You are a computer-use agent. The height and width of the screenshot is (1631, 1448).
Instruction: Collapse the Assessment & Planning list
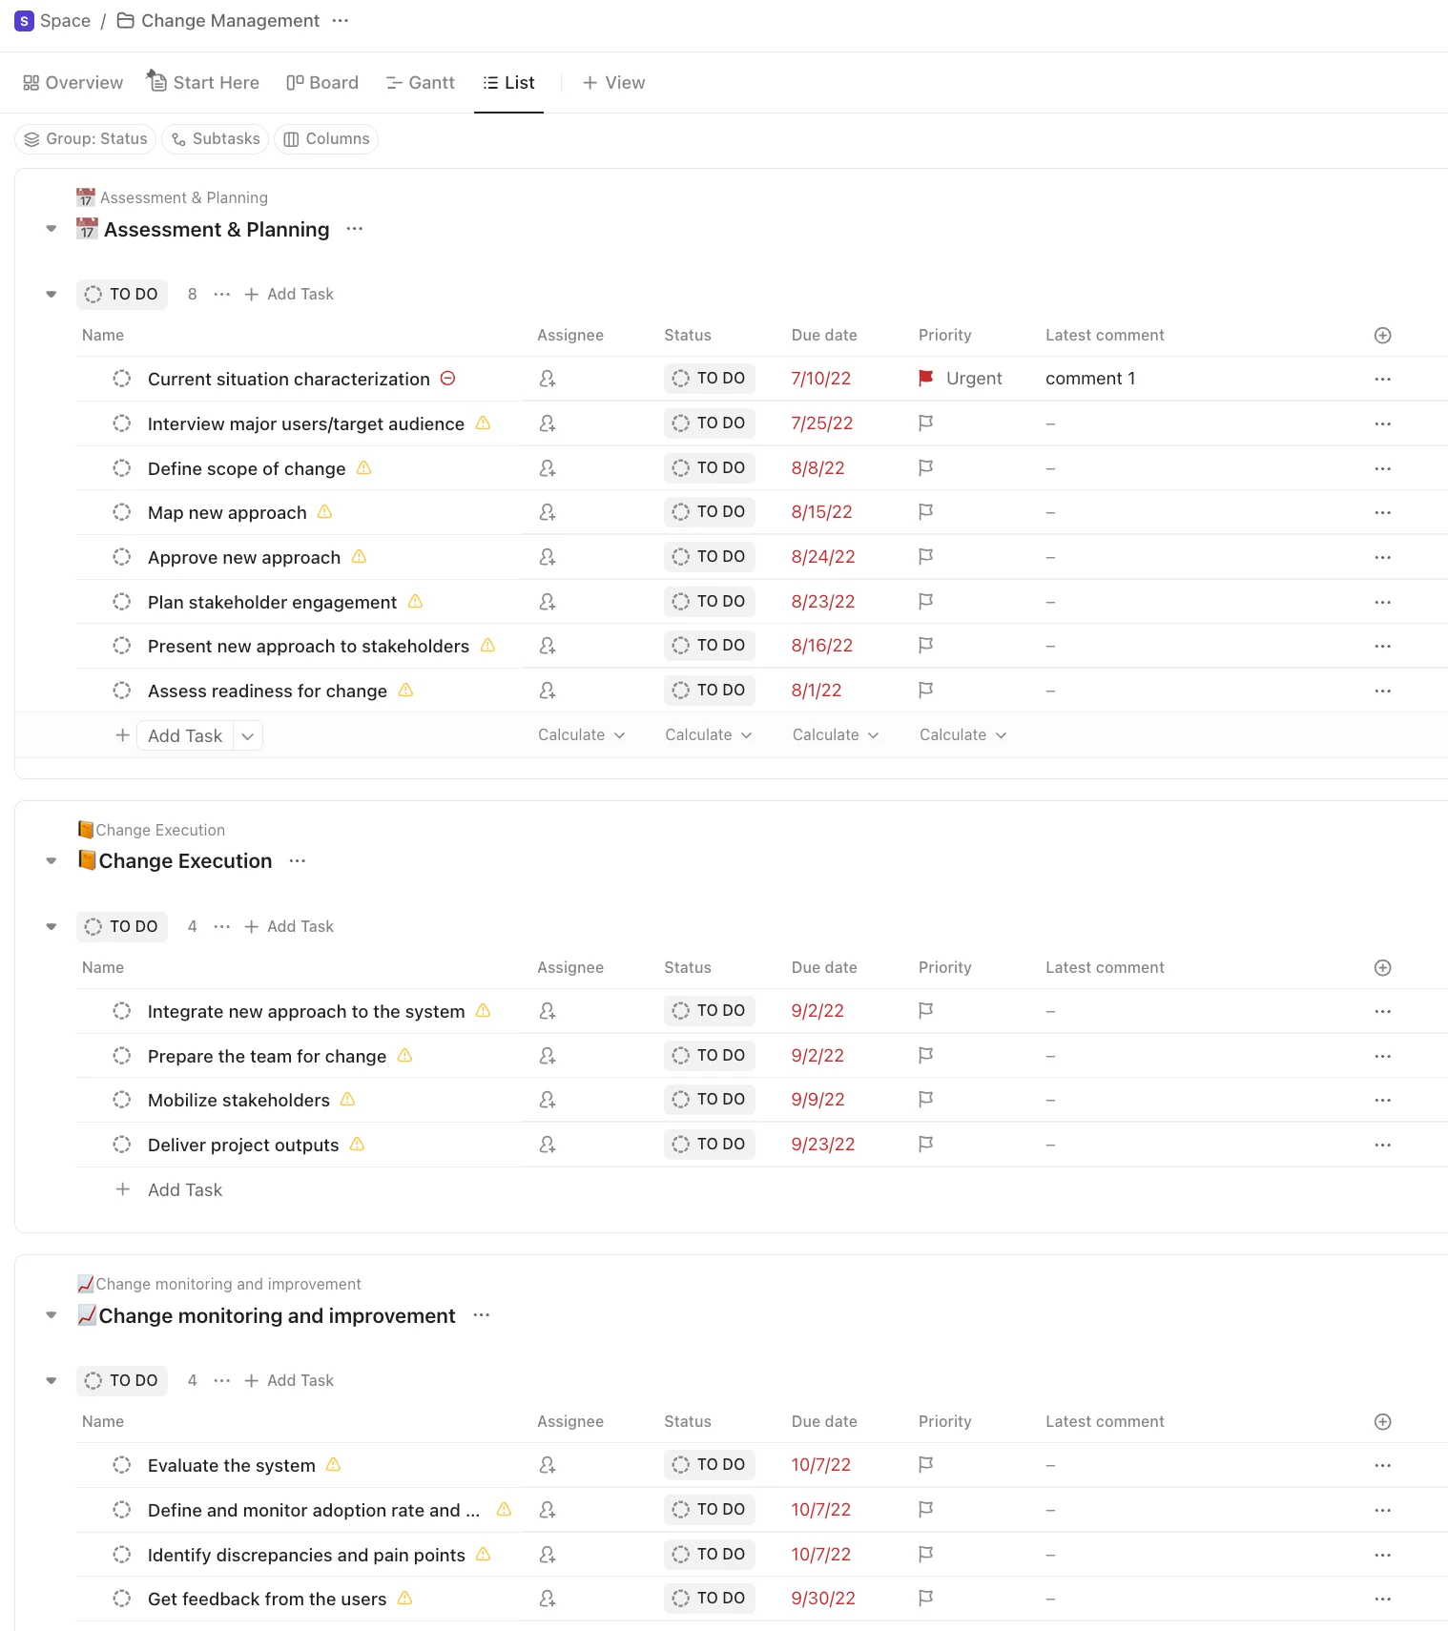[x=52, y=229]
